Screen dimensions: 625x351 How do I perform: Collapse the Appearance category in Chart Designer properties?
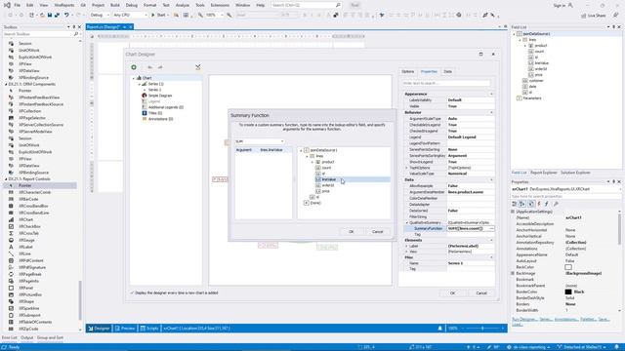coord(491,94)
